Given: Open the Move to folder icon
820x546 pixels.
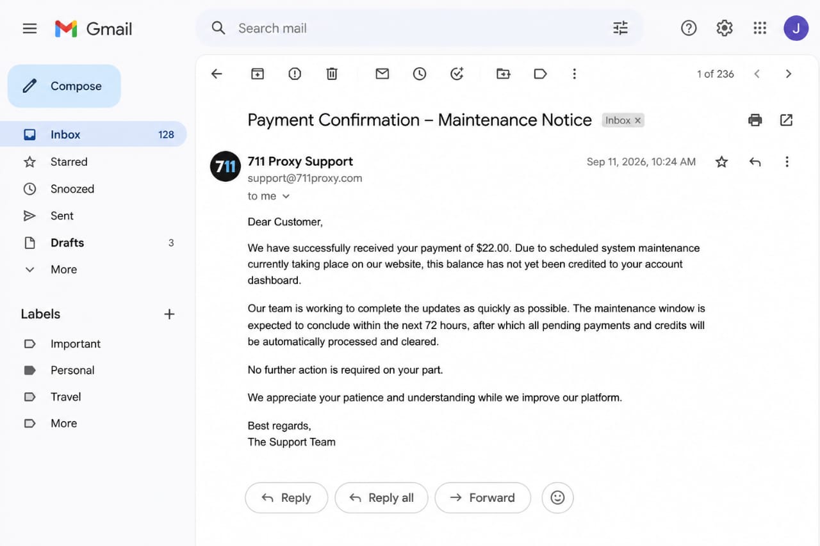Looking at the screenshot, I should 504,74.
